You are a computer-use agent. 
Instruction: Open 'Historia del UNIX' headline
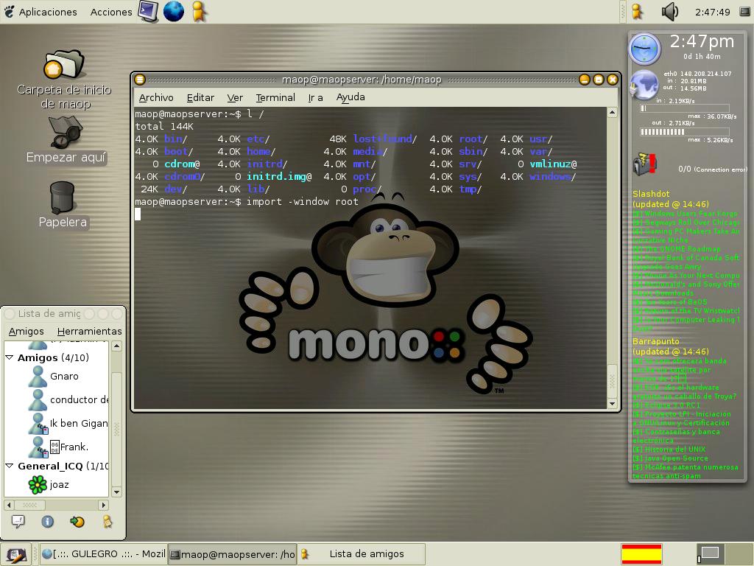coord(669,449)
